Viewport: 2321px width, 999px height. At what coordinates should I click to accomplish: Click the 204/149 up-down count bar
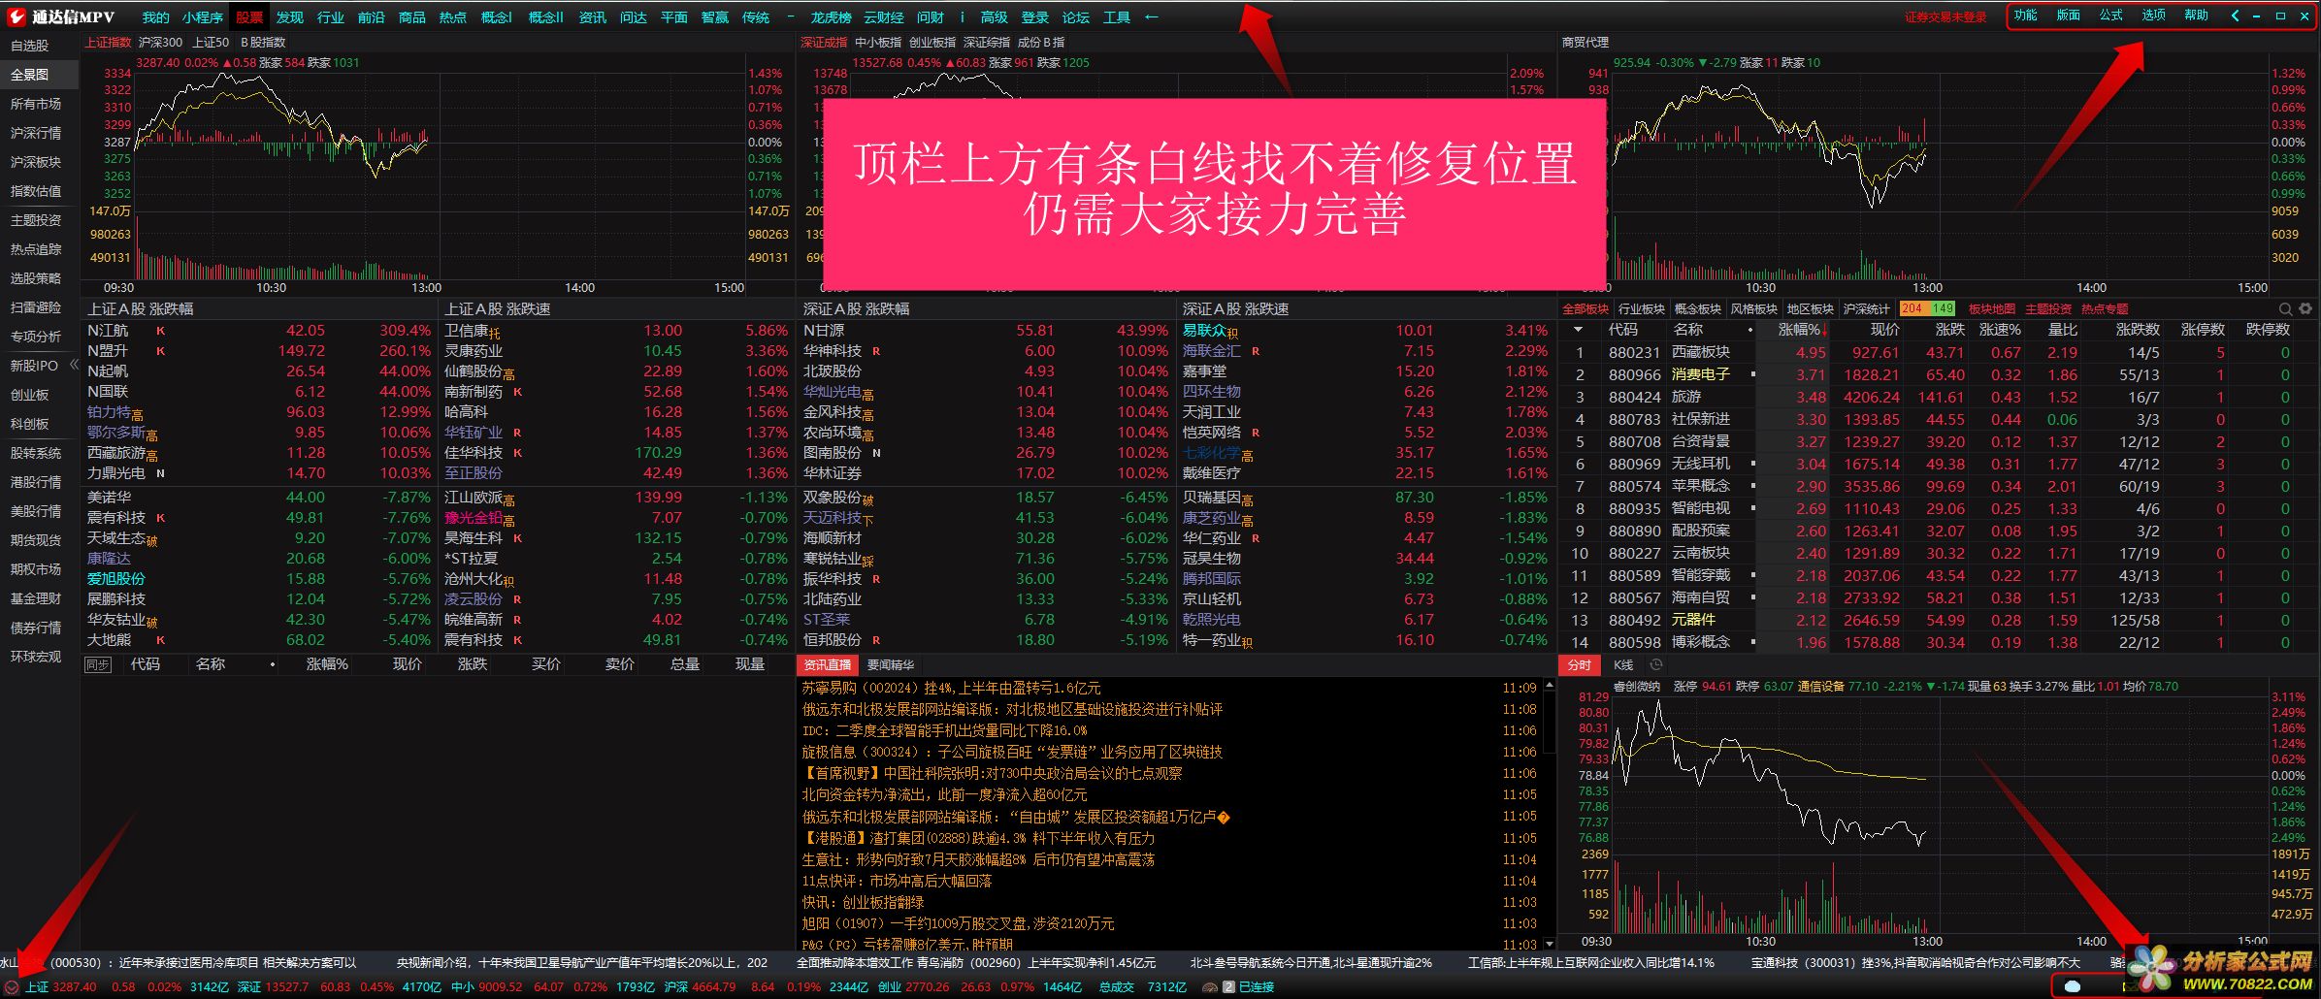pos(1927,308)
